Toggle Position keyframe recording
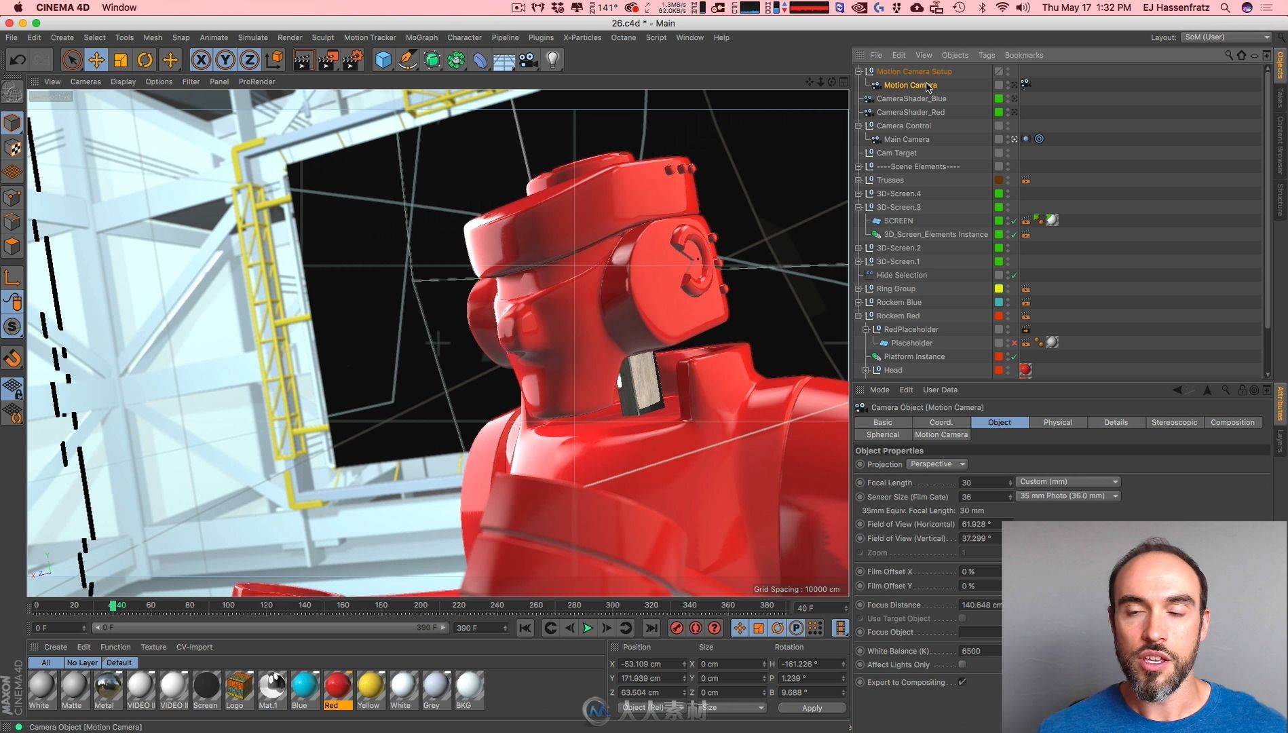The image size is (1288, 733). tap(740, 628)
